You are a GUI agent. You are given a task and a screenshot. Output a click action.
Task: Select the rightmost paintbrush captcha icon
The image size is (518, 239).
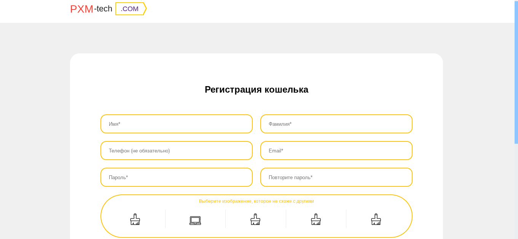click(376, 219)
